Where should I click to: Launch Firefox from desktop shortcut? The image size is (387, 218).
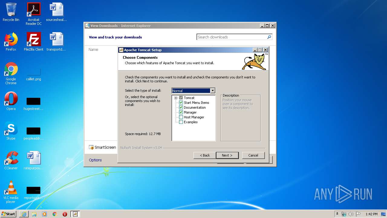click(11, 42)
